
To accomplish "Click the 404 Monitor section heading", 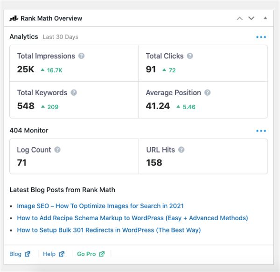I will (x=29, y=131).
